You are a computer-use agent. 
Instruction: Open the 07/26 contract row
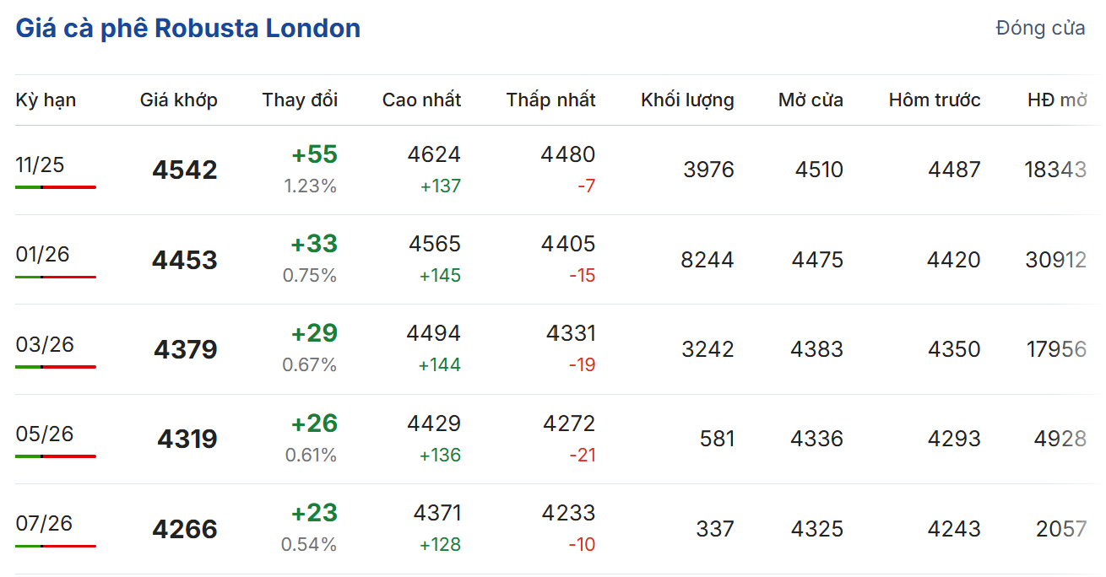[x=44, y=523]
